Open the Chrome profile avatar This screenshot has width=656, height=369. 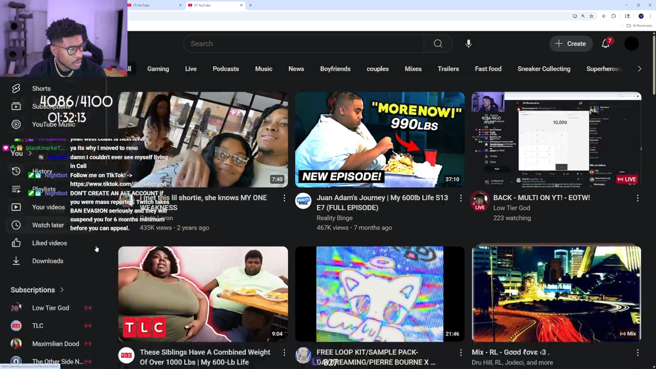[x=641, y=16]
